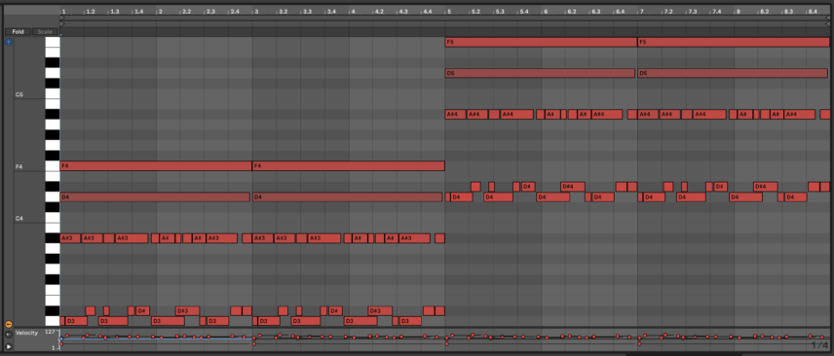Click the orange round icon below piano keys
Image resolution: width=834 pixels, height=356 pixels.
coord(9,324)
